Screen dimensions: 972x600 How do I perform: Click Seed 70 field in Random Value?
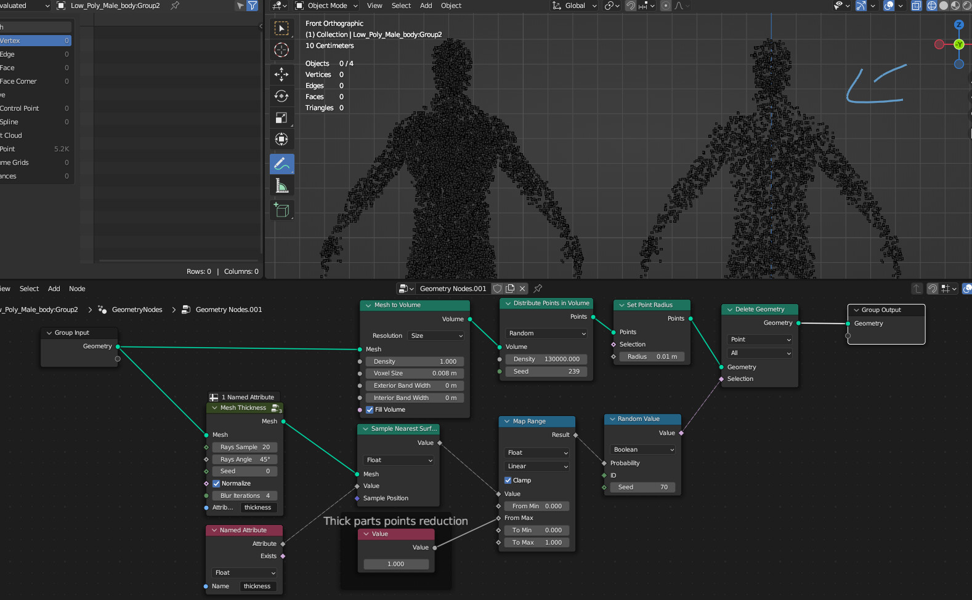click(x=643, y=487)
